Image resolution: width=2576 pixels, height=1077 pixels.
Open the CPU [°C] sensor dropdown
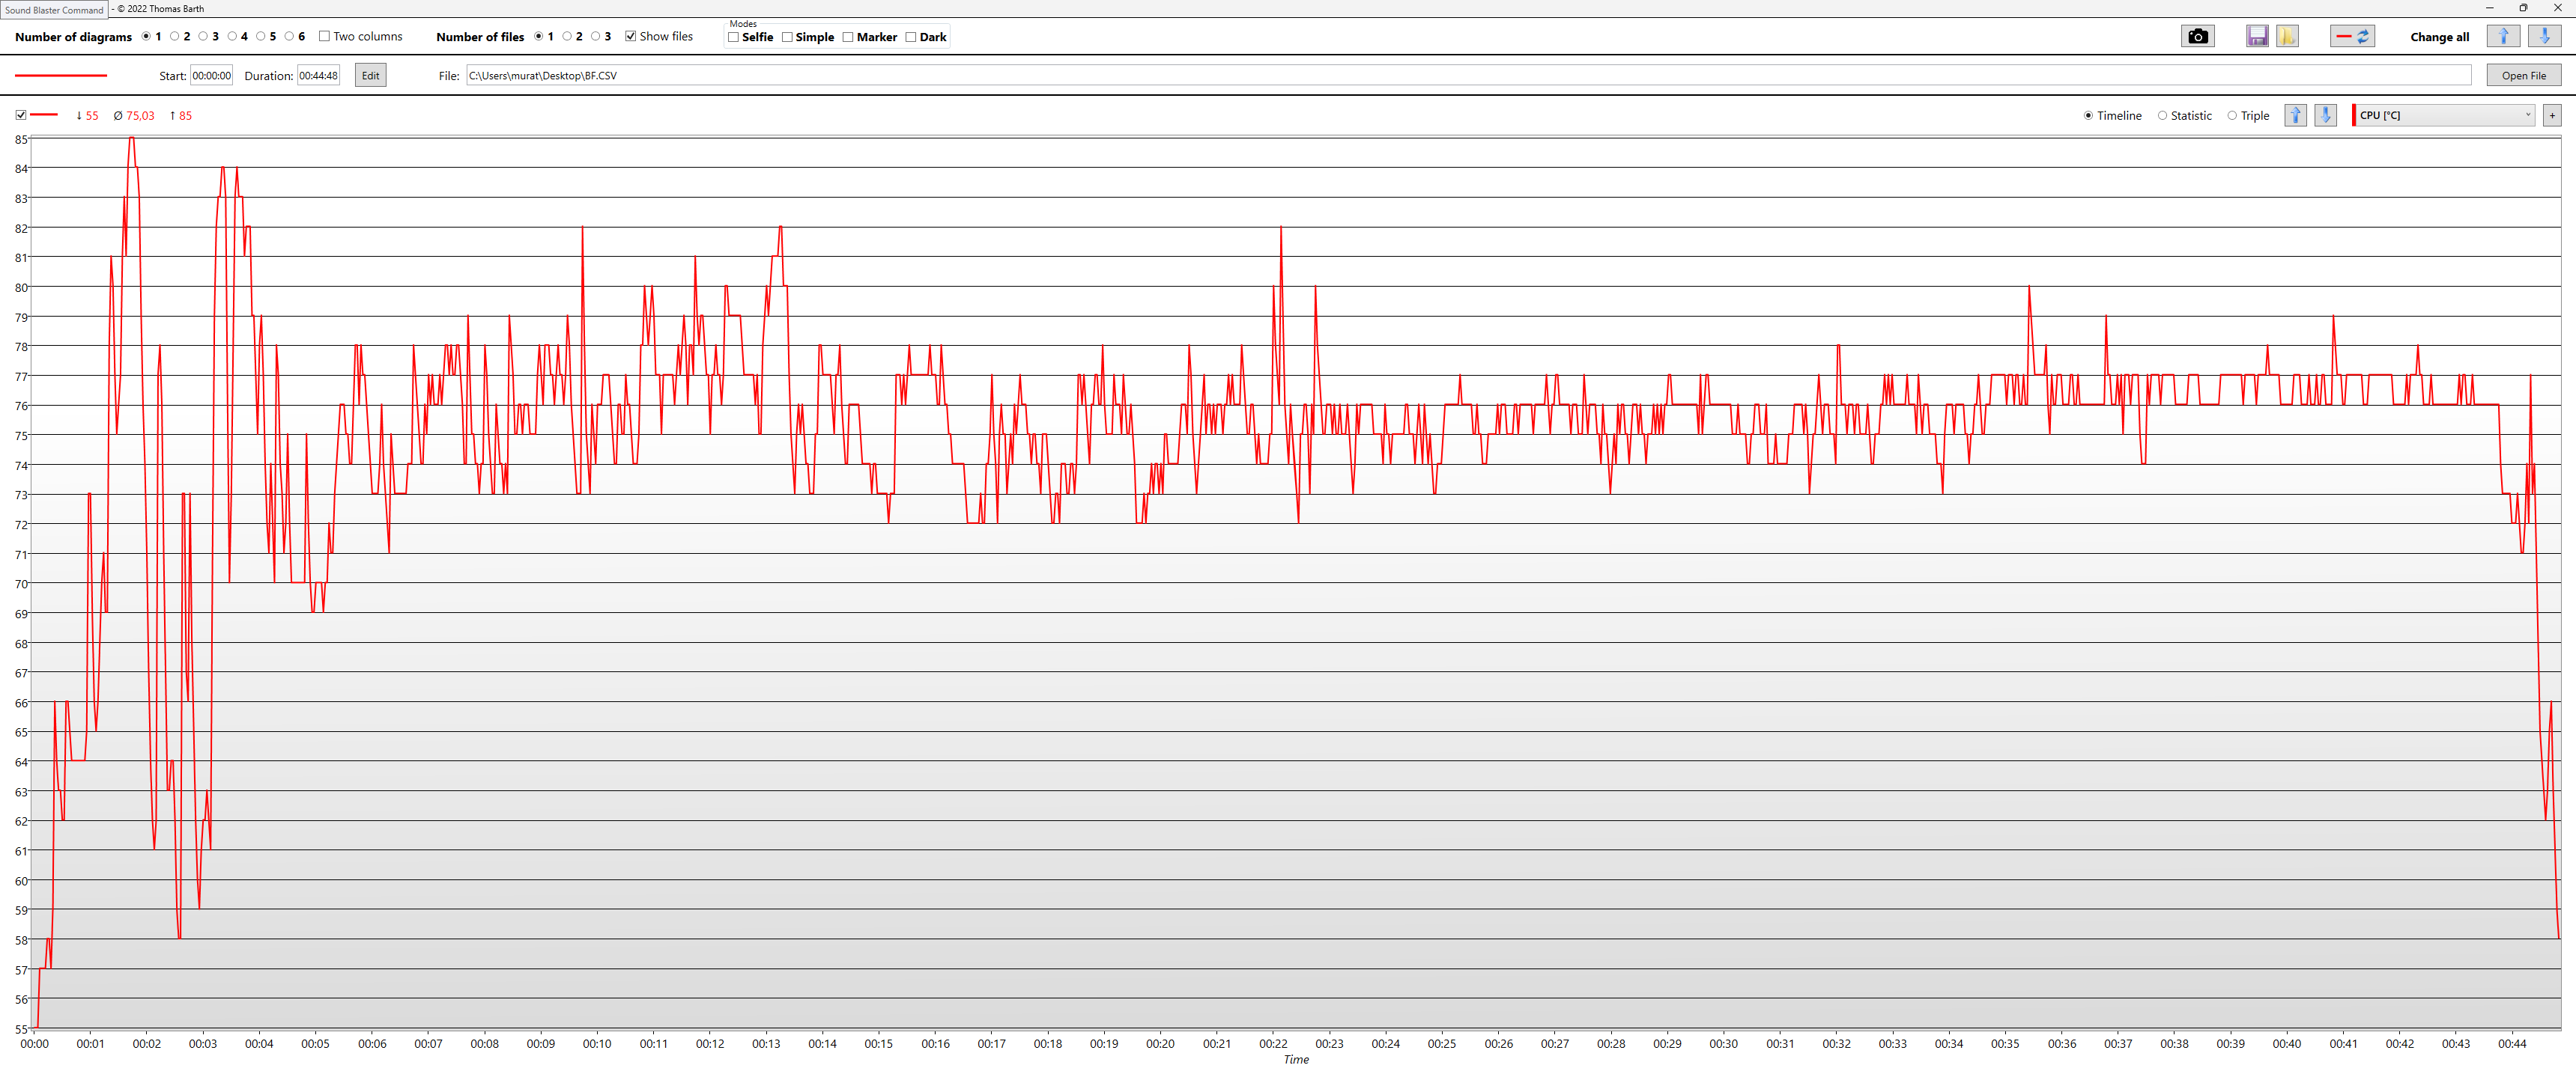tap(2444, 116)
